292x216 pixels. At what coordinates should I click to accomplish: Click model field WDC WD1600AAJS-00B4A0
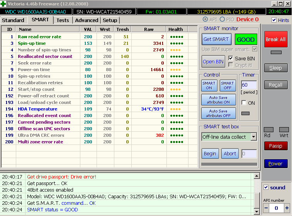[36, 12]
